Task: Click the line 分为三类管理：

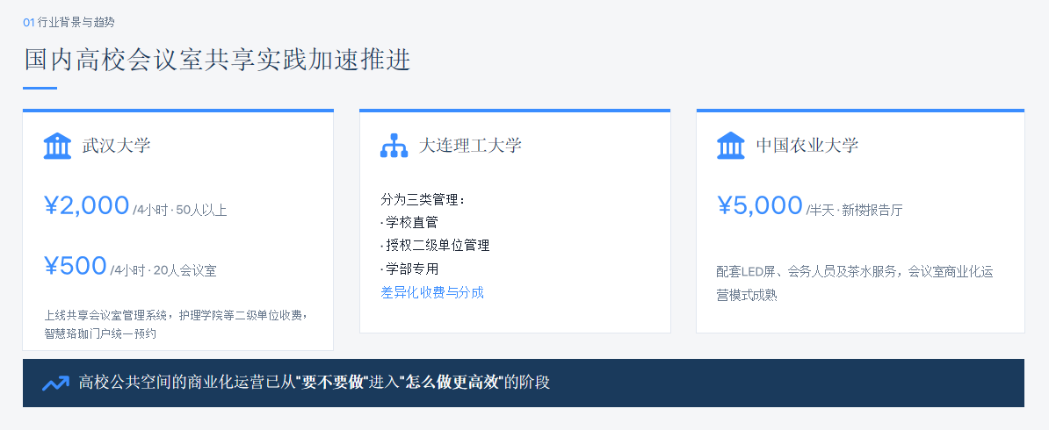Action: 423,200
